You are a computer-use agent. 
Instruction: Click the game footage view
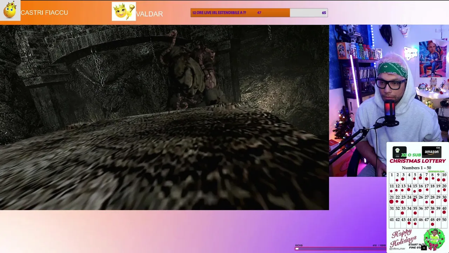164,117
